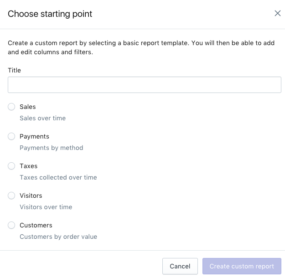Enable the Visitors radio button

pyautogui.click(x=11, y=196)
